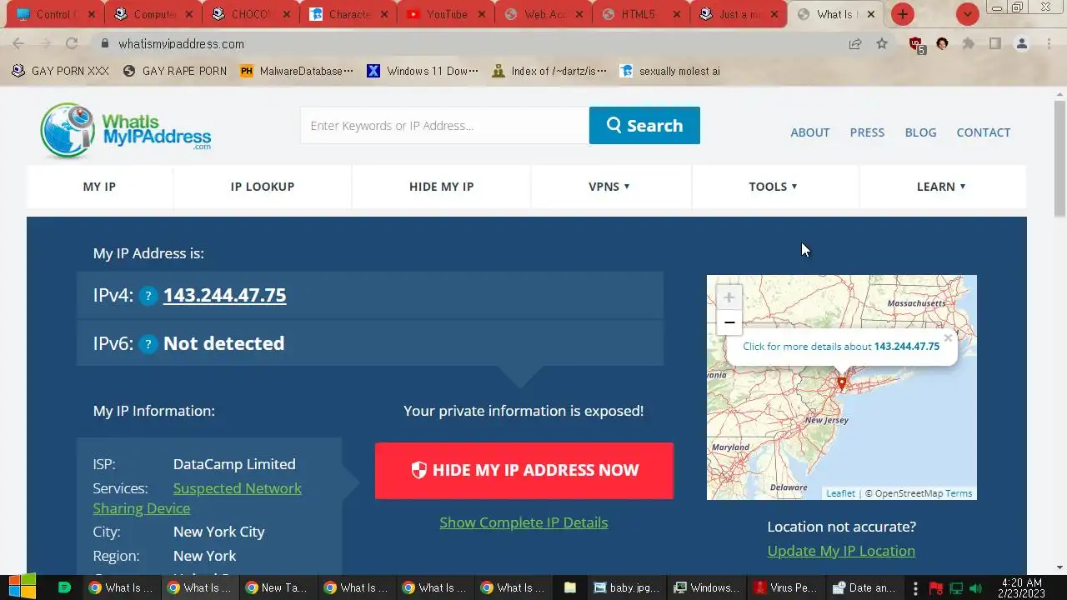Bookmark this page with the star icon

pyautogui.click(x=882, y=43)
